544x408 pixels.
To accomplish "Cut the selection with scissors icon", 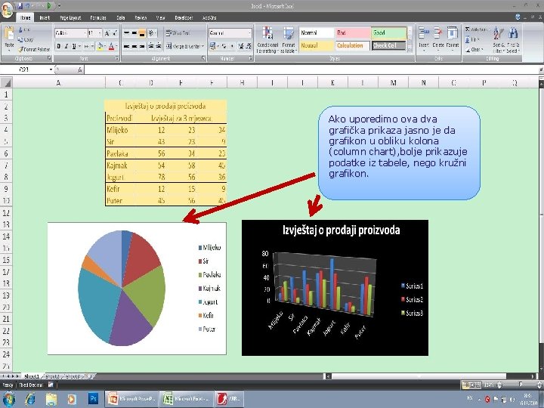I will (x=24, y=30).
